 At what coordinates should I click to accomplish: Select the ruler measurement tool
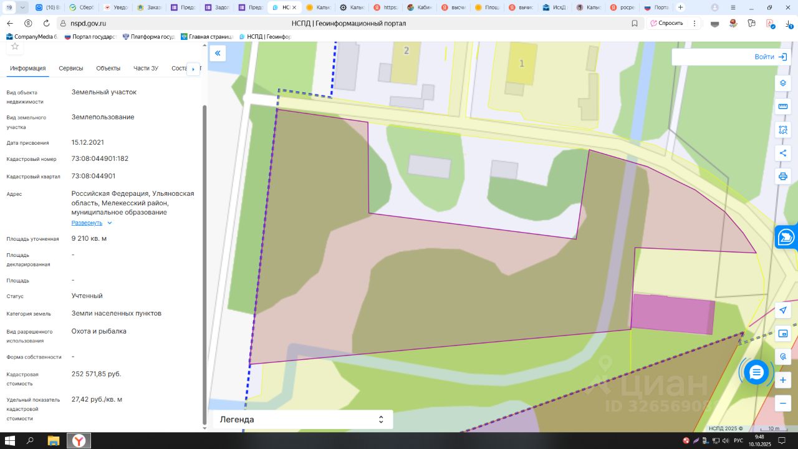783,107
